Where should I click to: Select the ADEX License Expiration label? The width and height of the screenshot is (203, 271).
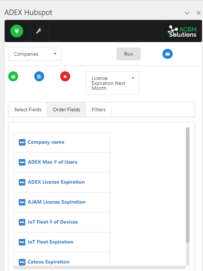point(56,182)
